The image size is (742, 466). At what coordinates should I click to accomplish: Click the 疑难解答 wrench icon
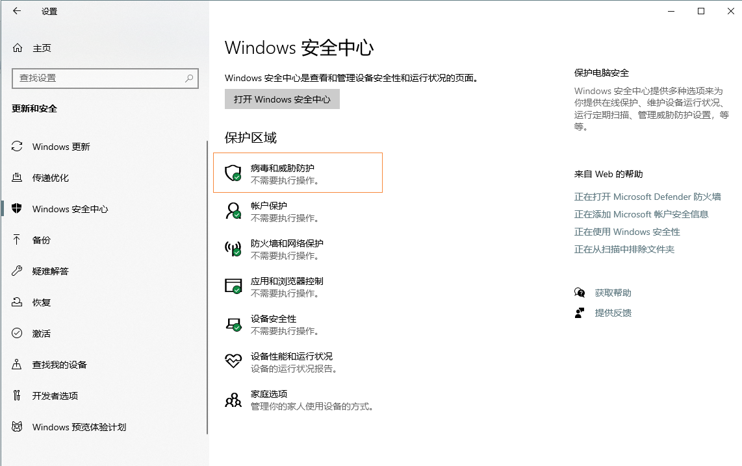[17, 271]
